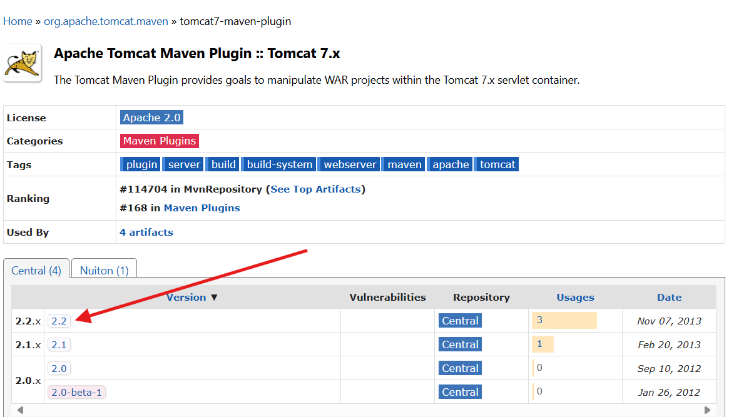Image resolution: width=734 pixels, height=417 pixels.
Task: Select the build-system tag
Action: 278,164
